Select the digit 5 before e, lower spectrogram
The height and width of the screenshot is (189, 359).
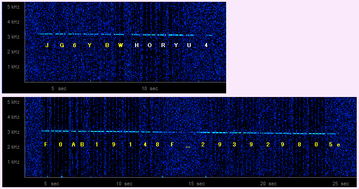pyautogui.click(x=331, y=144)
